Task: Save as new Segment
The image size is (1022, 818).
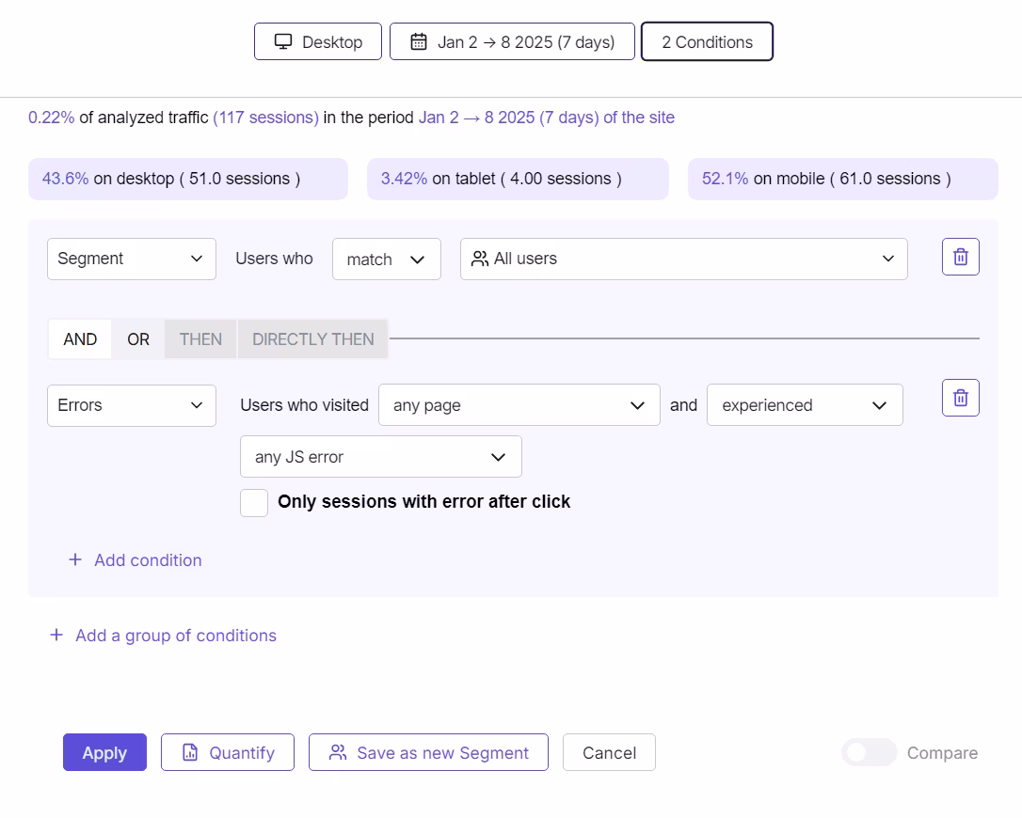Action: pyautogui.click(x=428, y=752)
